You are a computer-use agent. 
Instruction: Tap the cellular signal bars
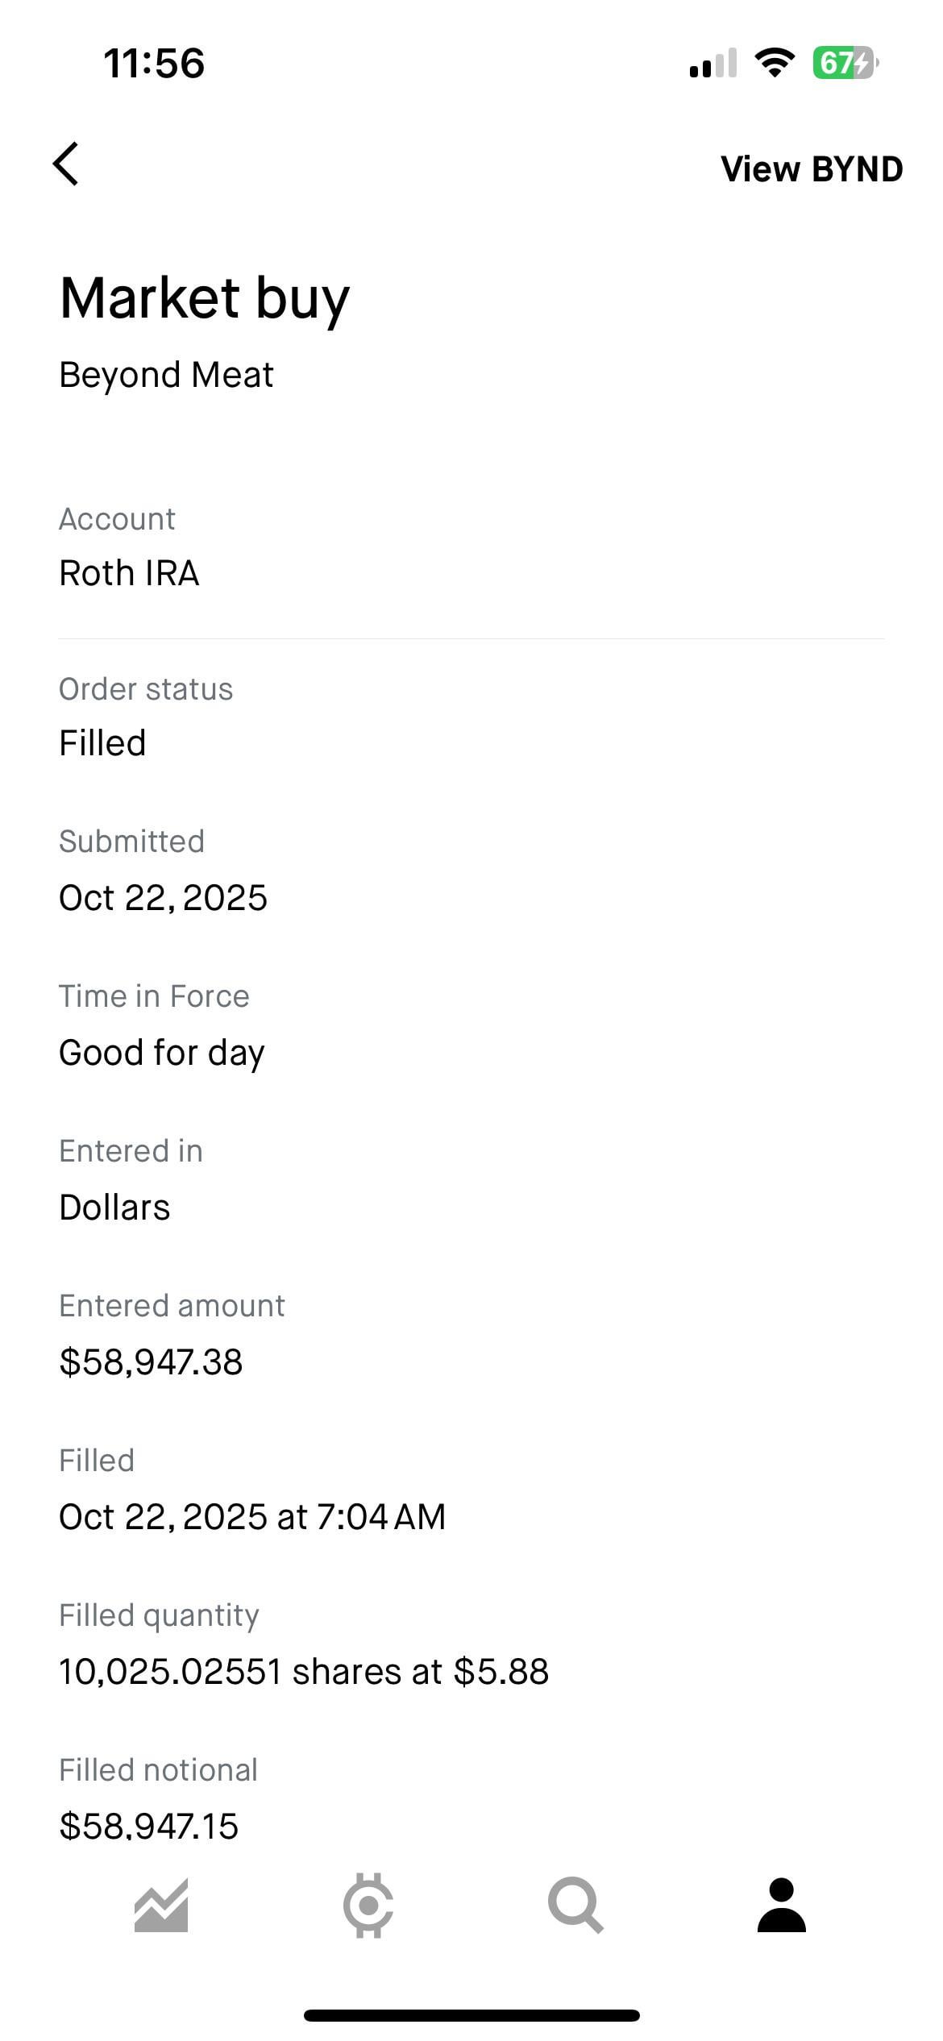(713, 63)
